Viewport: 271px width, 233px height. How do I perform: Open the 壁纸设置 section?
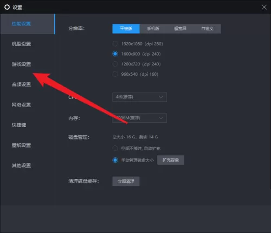pos(21,145)
